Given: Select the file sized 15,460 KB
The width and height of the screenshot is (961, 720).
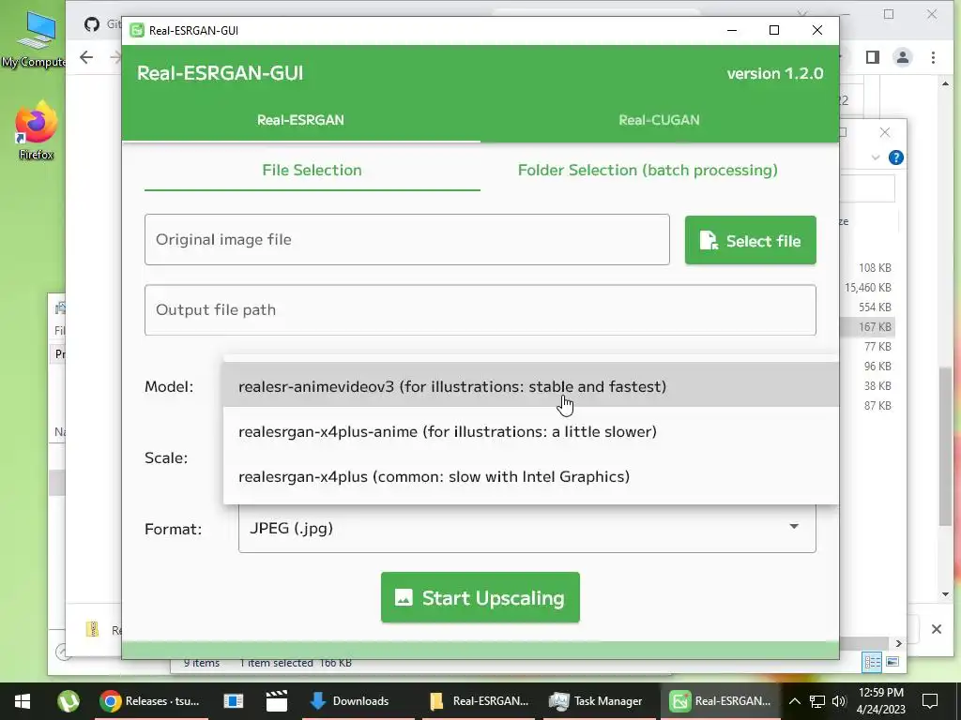Looking at the screenshot, I should [867, 288].
